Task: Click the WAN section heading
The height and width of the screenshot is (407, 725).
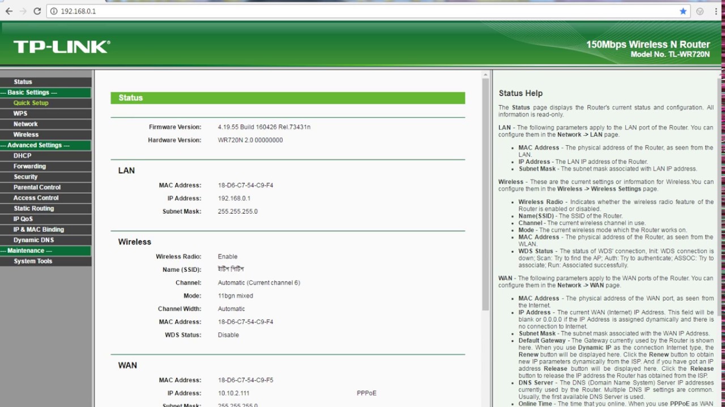Action: pos(127,365)
